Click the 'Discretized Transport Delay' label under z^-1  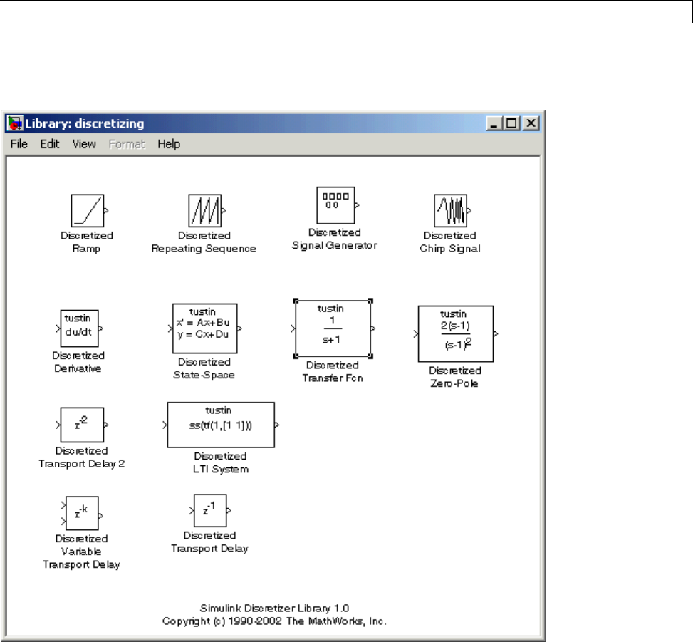pos(209,542)
